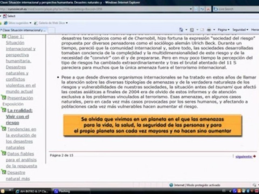
Task: Click the orange highlighted summary box text
Action: click(152, 125)
